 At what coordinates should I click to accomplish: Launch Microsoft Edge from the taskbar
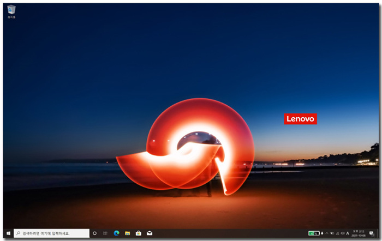point(116,233)
